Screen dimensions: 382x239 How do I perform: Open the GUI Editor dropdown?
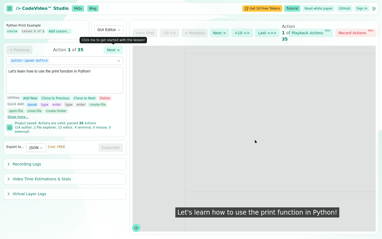coord(109,30)
